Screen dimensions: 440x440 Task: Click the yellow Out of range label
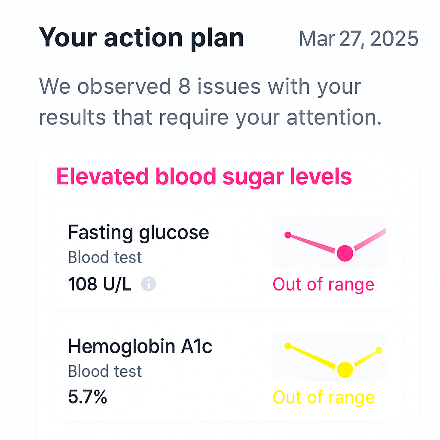324,397
